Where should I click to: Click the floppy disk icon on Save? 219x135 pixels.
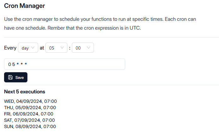pos(10,77)
